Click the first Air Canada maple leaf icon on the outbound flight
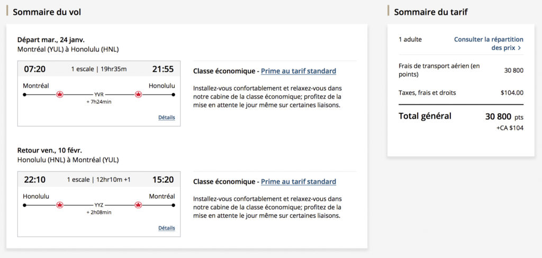This screenshot has width=542, height=258. pyautogui.click(x=59, y=95)
